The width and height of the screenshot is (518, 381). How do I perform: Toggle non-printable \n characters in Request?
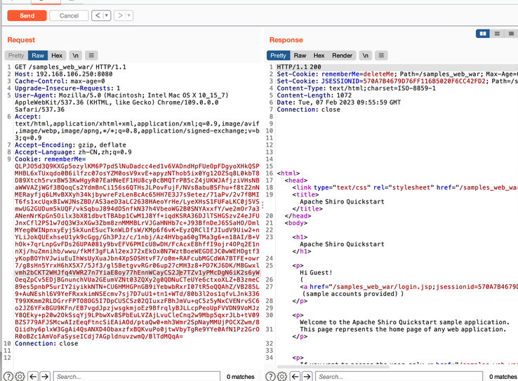click(75, 55)
